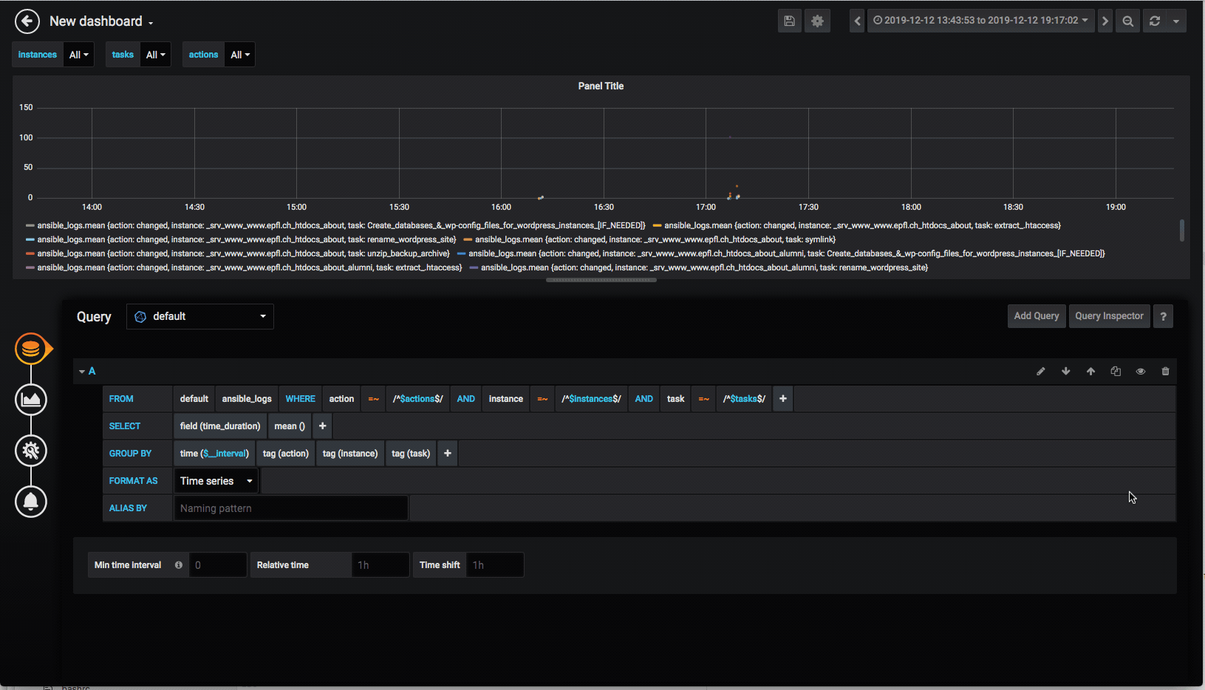Click the time ($__interval) group by segment
This screenshot has width=1205, height=690.
[x=214, y=454]
